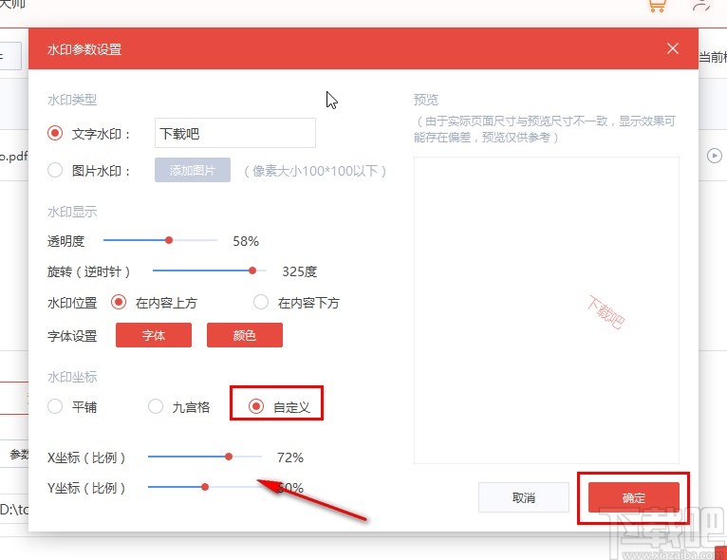Screen dimensions: 727x560
Task: Select the 文字水印 radio button
Action: (x=55, y=134)
